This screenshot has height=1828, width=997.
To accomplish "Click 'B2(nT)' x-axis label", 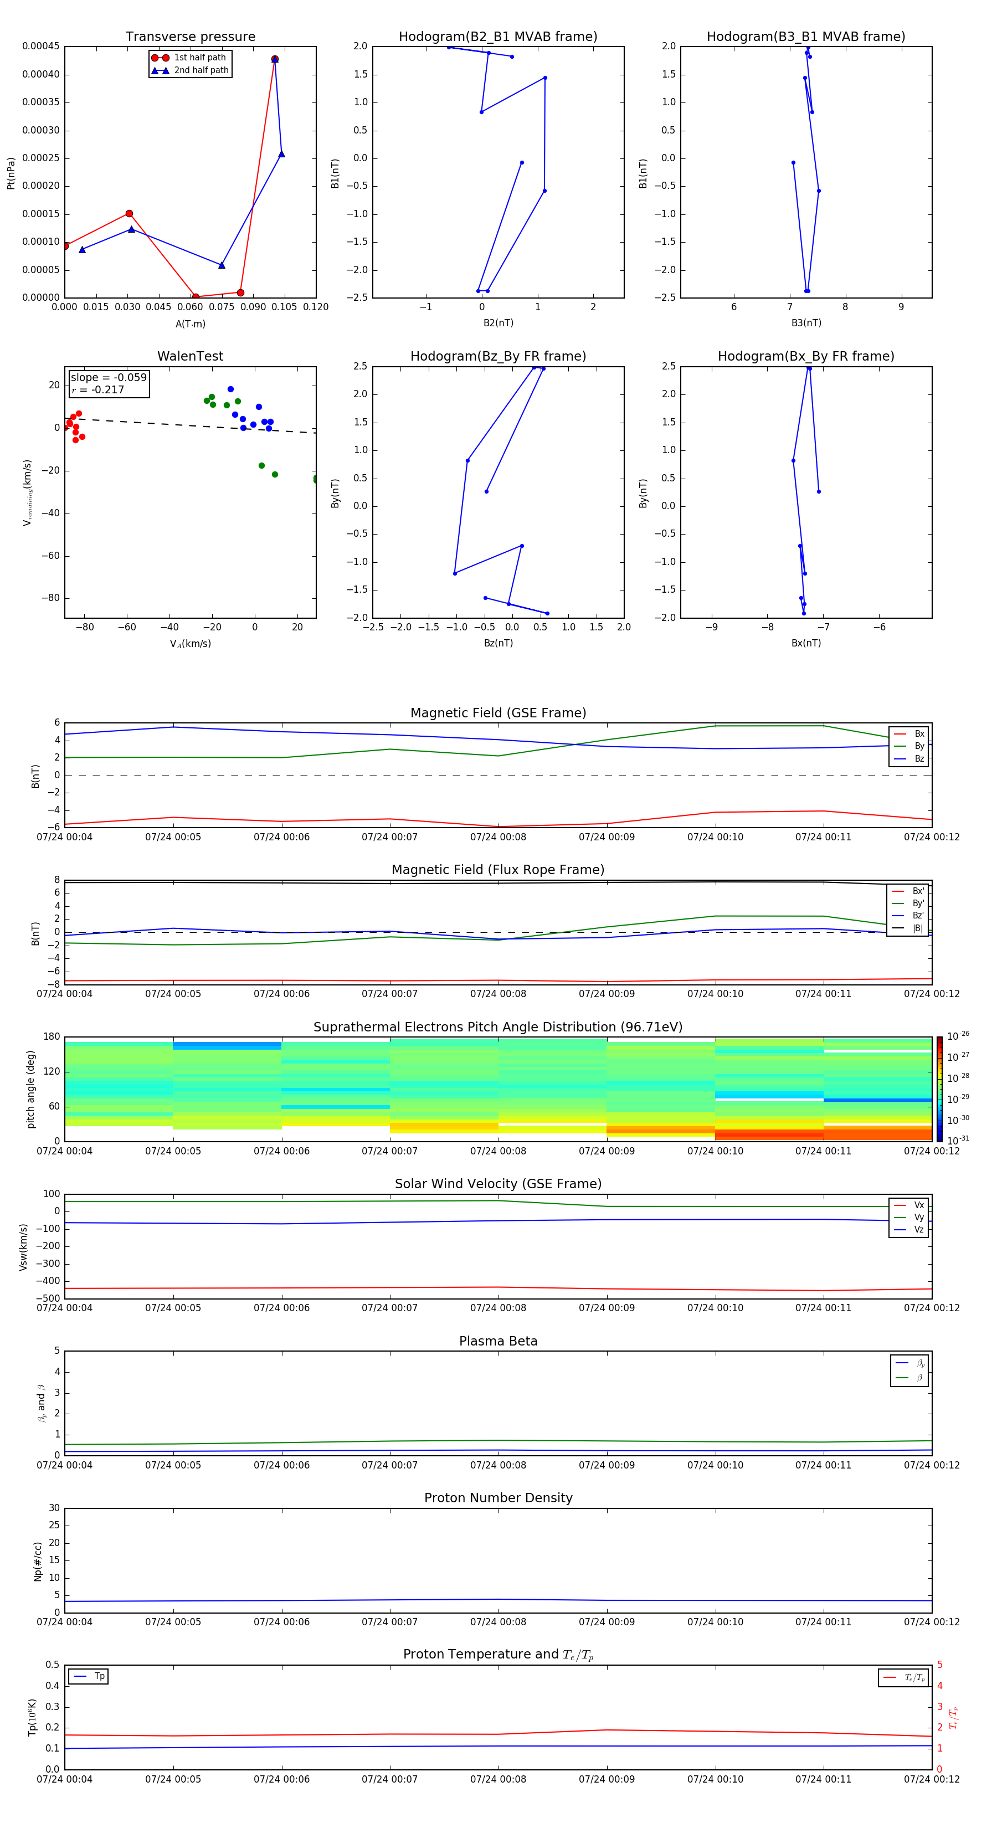I will [498, 324].
